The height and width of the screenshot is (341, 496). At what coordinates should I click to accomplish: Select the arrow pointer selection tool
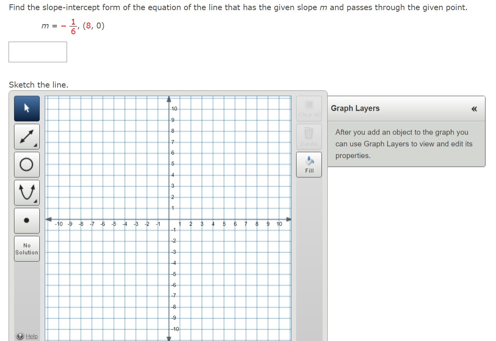[26, 108]
